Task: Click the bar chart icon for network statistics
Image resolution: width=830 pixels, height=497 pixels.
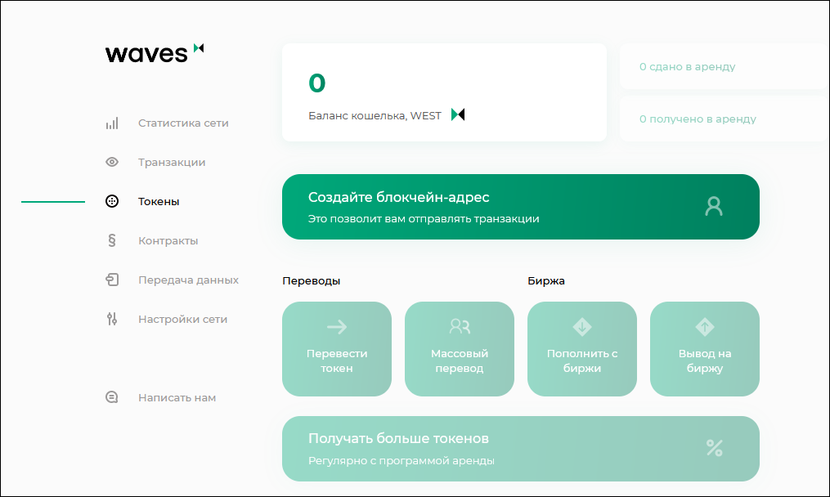Action: click(112, 123)
